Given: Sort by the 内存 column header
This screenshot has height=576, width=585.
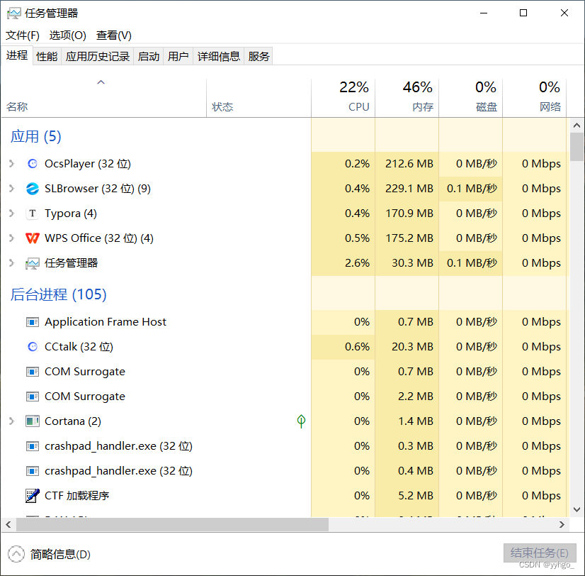Looking at the screenshot, I should (x=407, y=98).
